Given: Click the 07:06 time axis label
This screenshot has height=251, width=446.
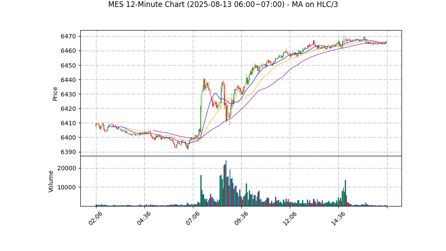Looking at the screenshot, I should coord(192,218).
